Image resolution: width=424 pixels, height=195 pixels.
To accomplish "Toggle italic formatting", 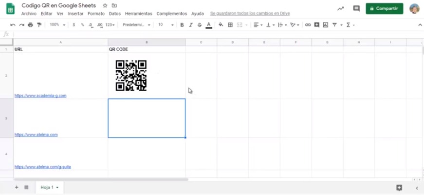I will (191, 25).
